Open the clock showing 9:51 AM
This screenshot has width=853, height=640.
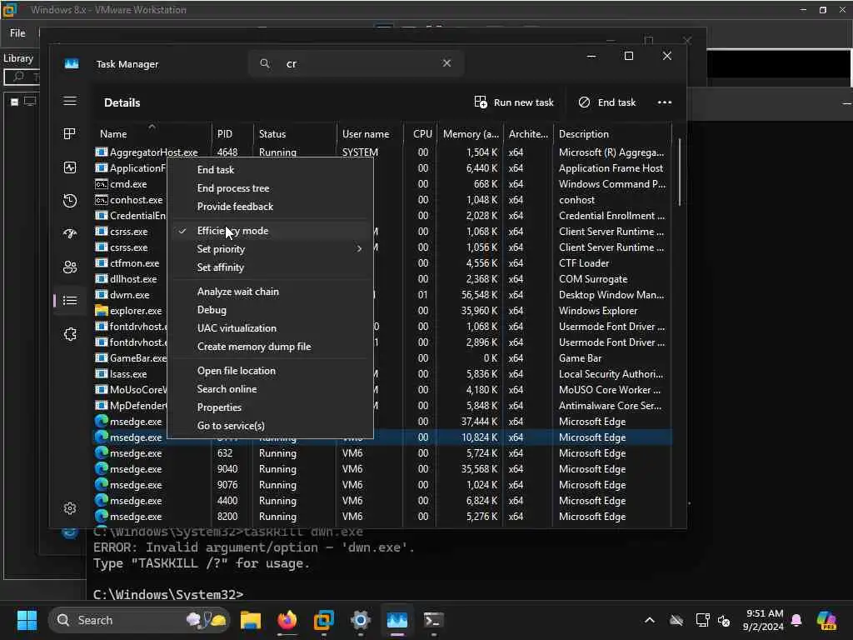click(763, 620)
